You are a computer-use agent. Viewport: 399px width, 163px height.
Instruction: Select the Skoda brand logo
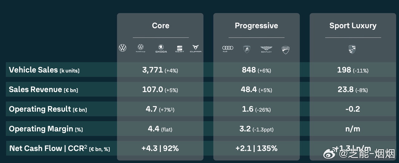pos(161,49)
